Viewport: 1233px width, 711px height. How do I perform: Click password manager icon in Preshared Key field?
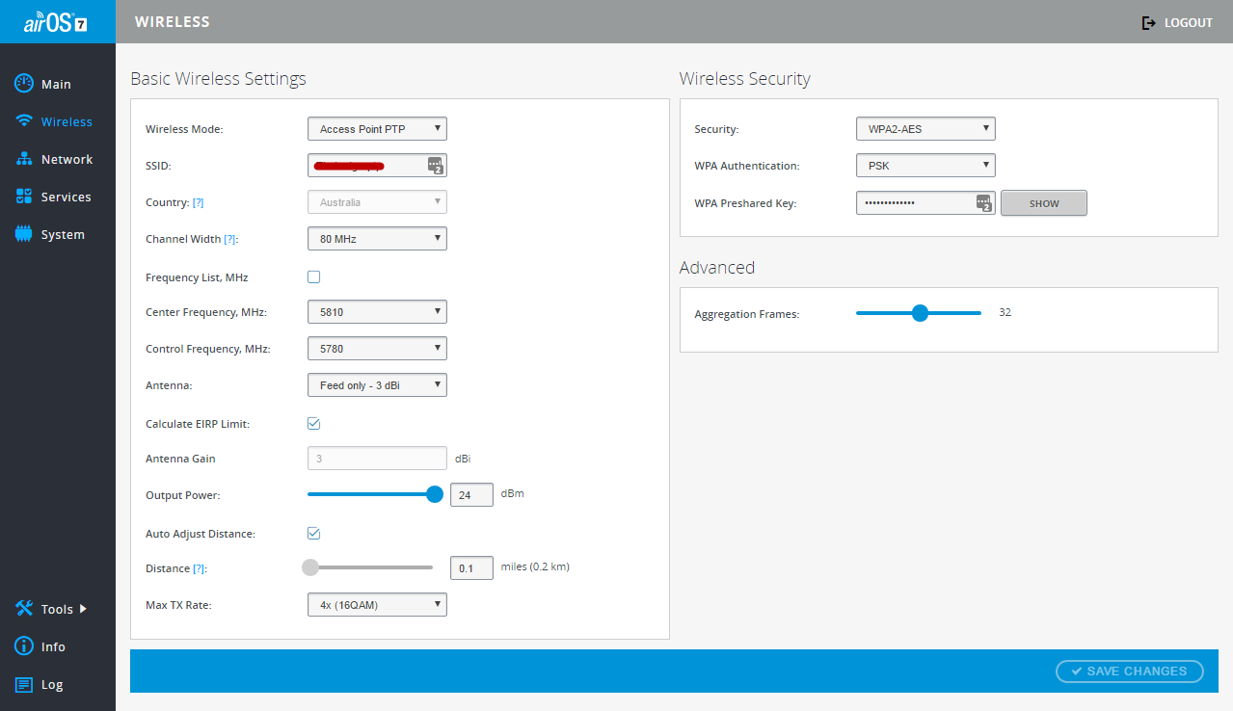coord(983,203)
